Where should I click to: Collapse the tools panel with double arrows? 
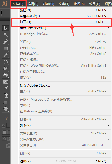coord(2,19)
